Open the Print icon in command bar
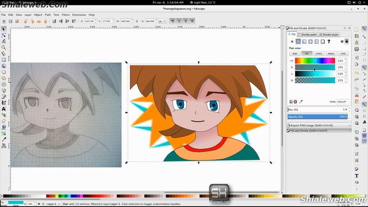 point(356,49)
